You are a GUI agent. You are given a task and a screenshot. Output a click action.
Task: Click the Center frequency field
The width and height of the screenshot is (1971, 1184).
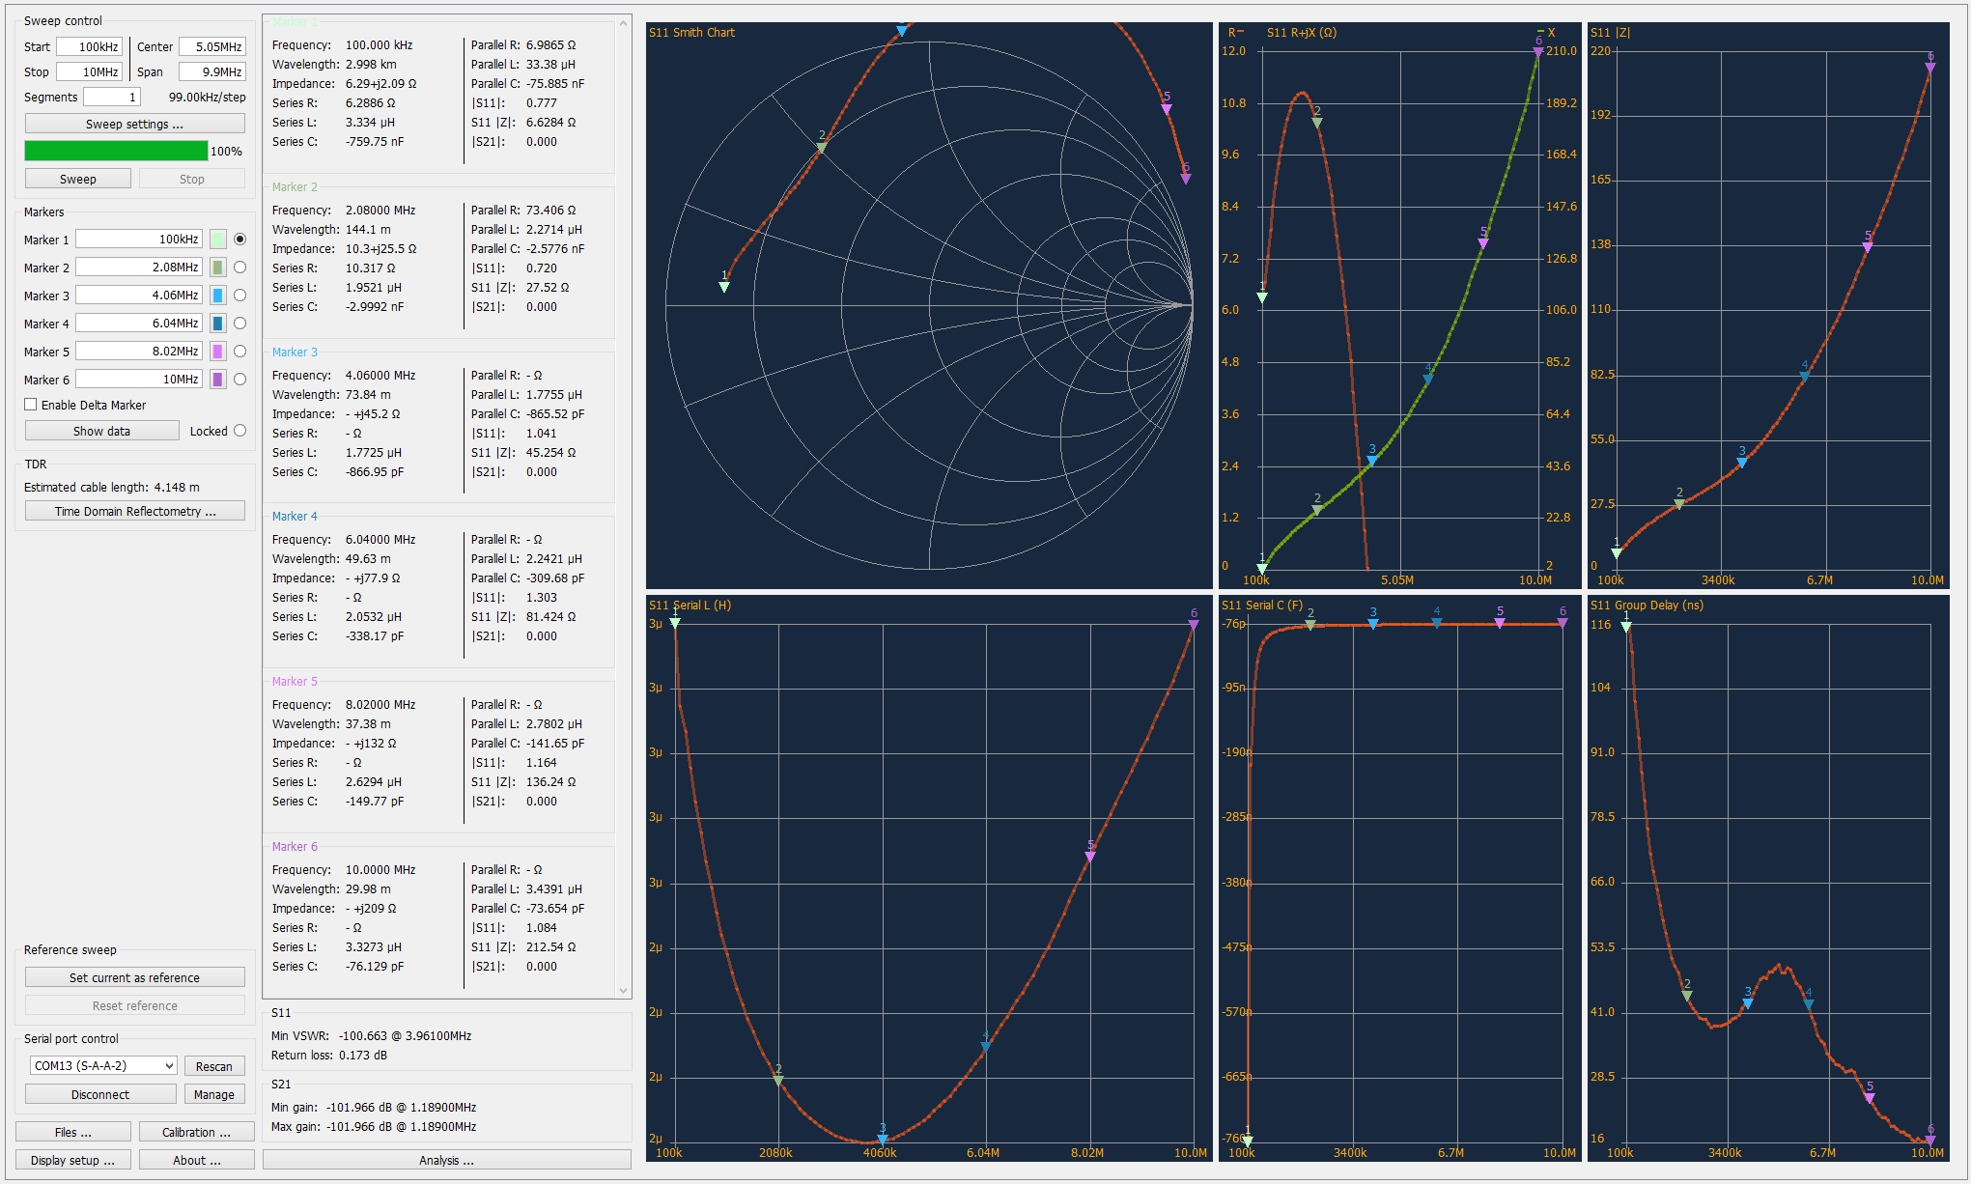(212, 46)
